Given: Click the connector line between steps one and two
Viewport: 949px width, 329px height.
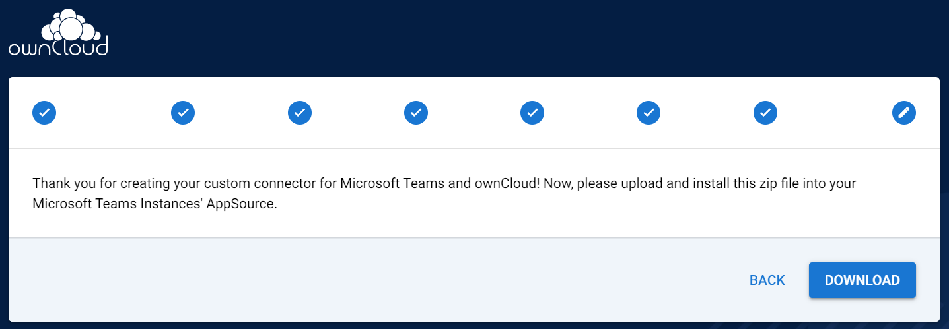Looking at the screenshot, I should [114, 113].
